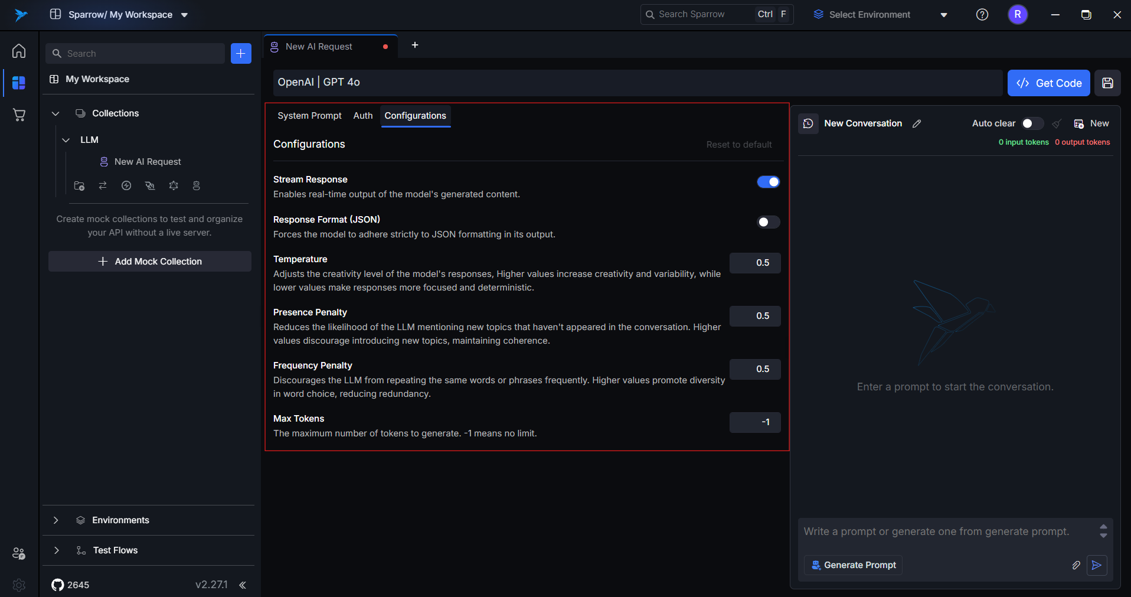This screenshot has width=1131, height=597.
Task: Open a new tab with the plus icon
Action: [415, 45]
